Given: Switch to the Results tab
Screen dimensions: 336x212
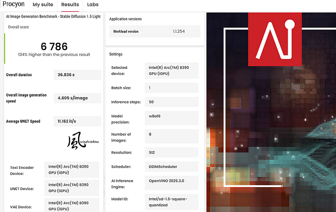Looking at the screenshot, I should (x=70, y=4).
